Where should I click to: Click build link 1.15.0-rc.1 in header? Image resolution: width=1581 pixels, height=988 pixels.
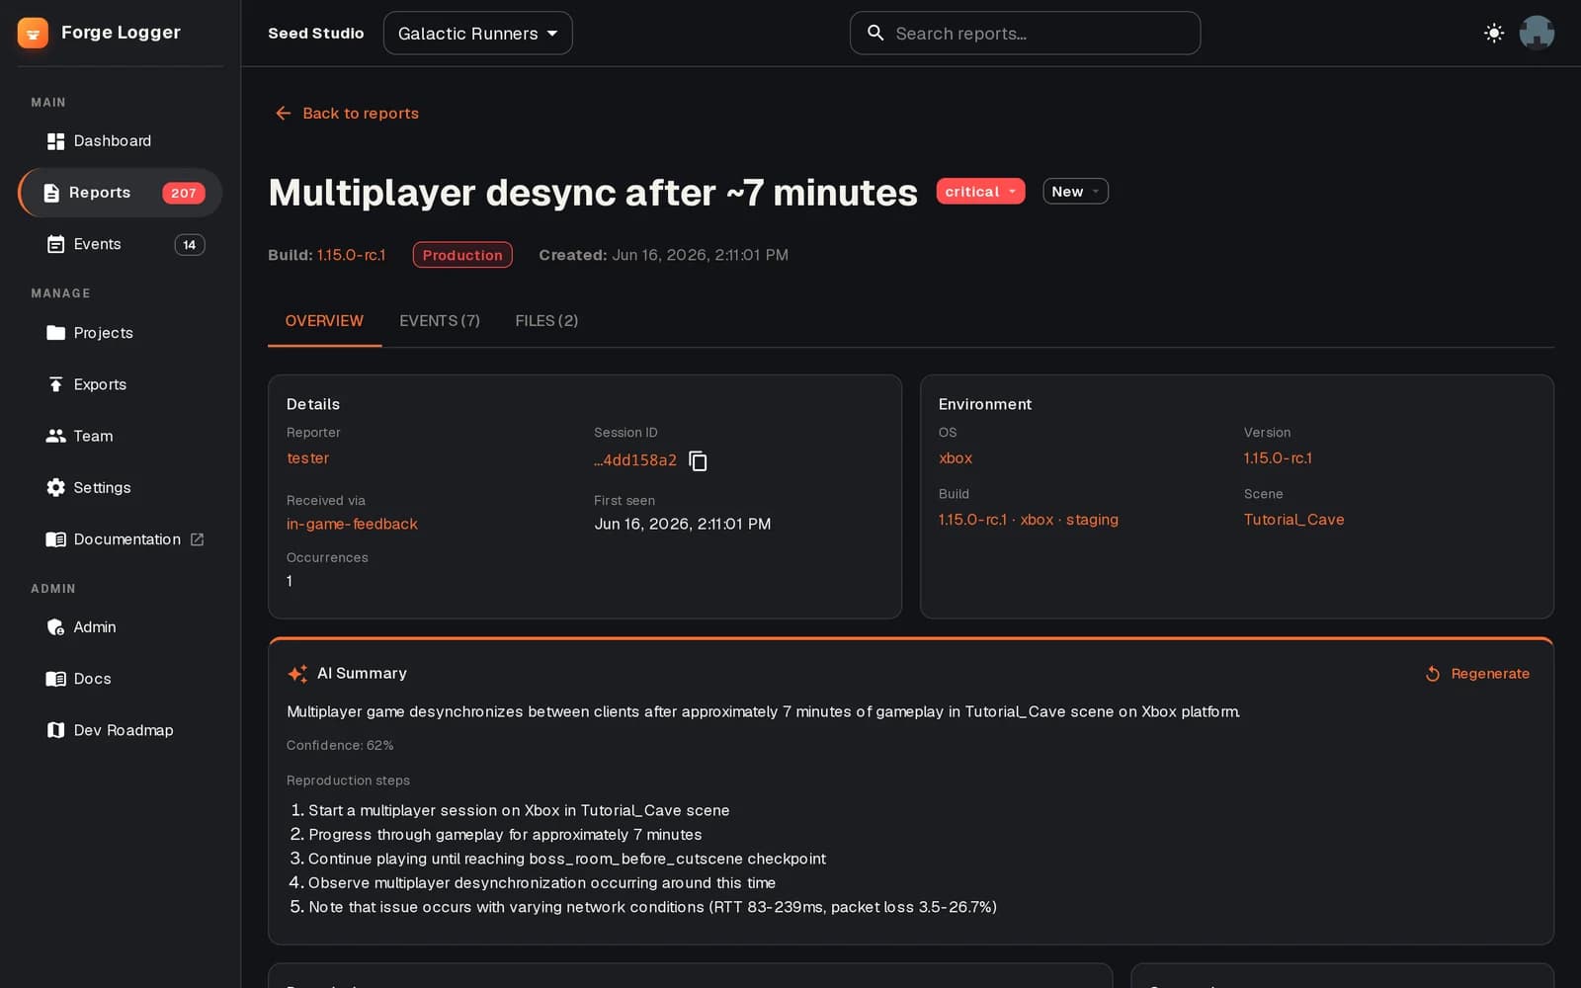point(351,255)
